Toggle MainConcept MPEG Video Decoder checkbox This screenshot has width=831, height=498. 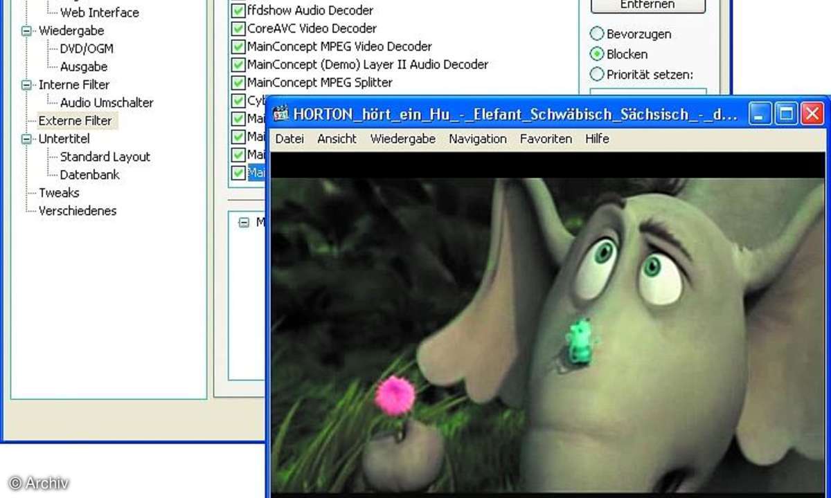point(238,46)
